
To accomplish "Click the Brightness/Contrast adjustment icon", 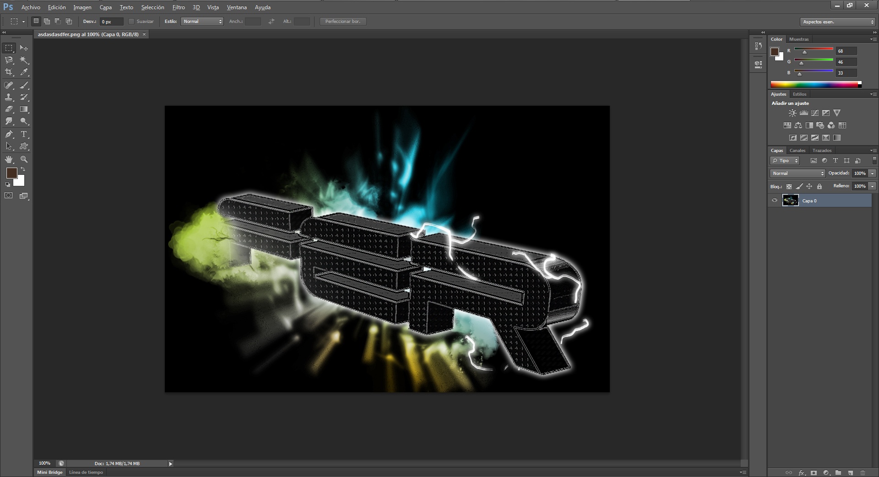I will [792, 113].
